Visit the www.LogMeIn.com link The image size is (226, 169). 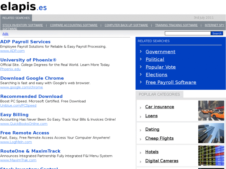click(16, 142)
